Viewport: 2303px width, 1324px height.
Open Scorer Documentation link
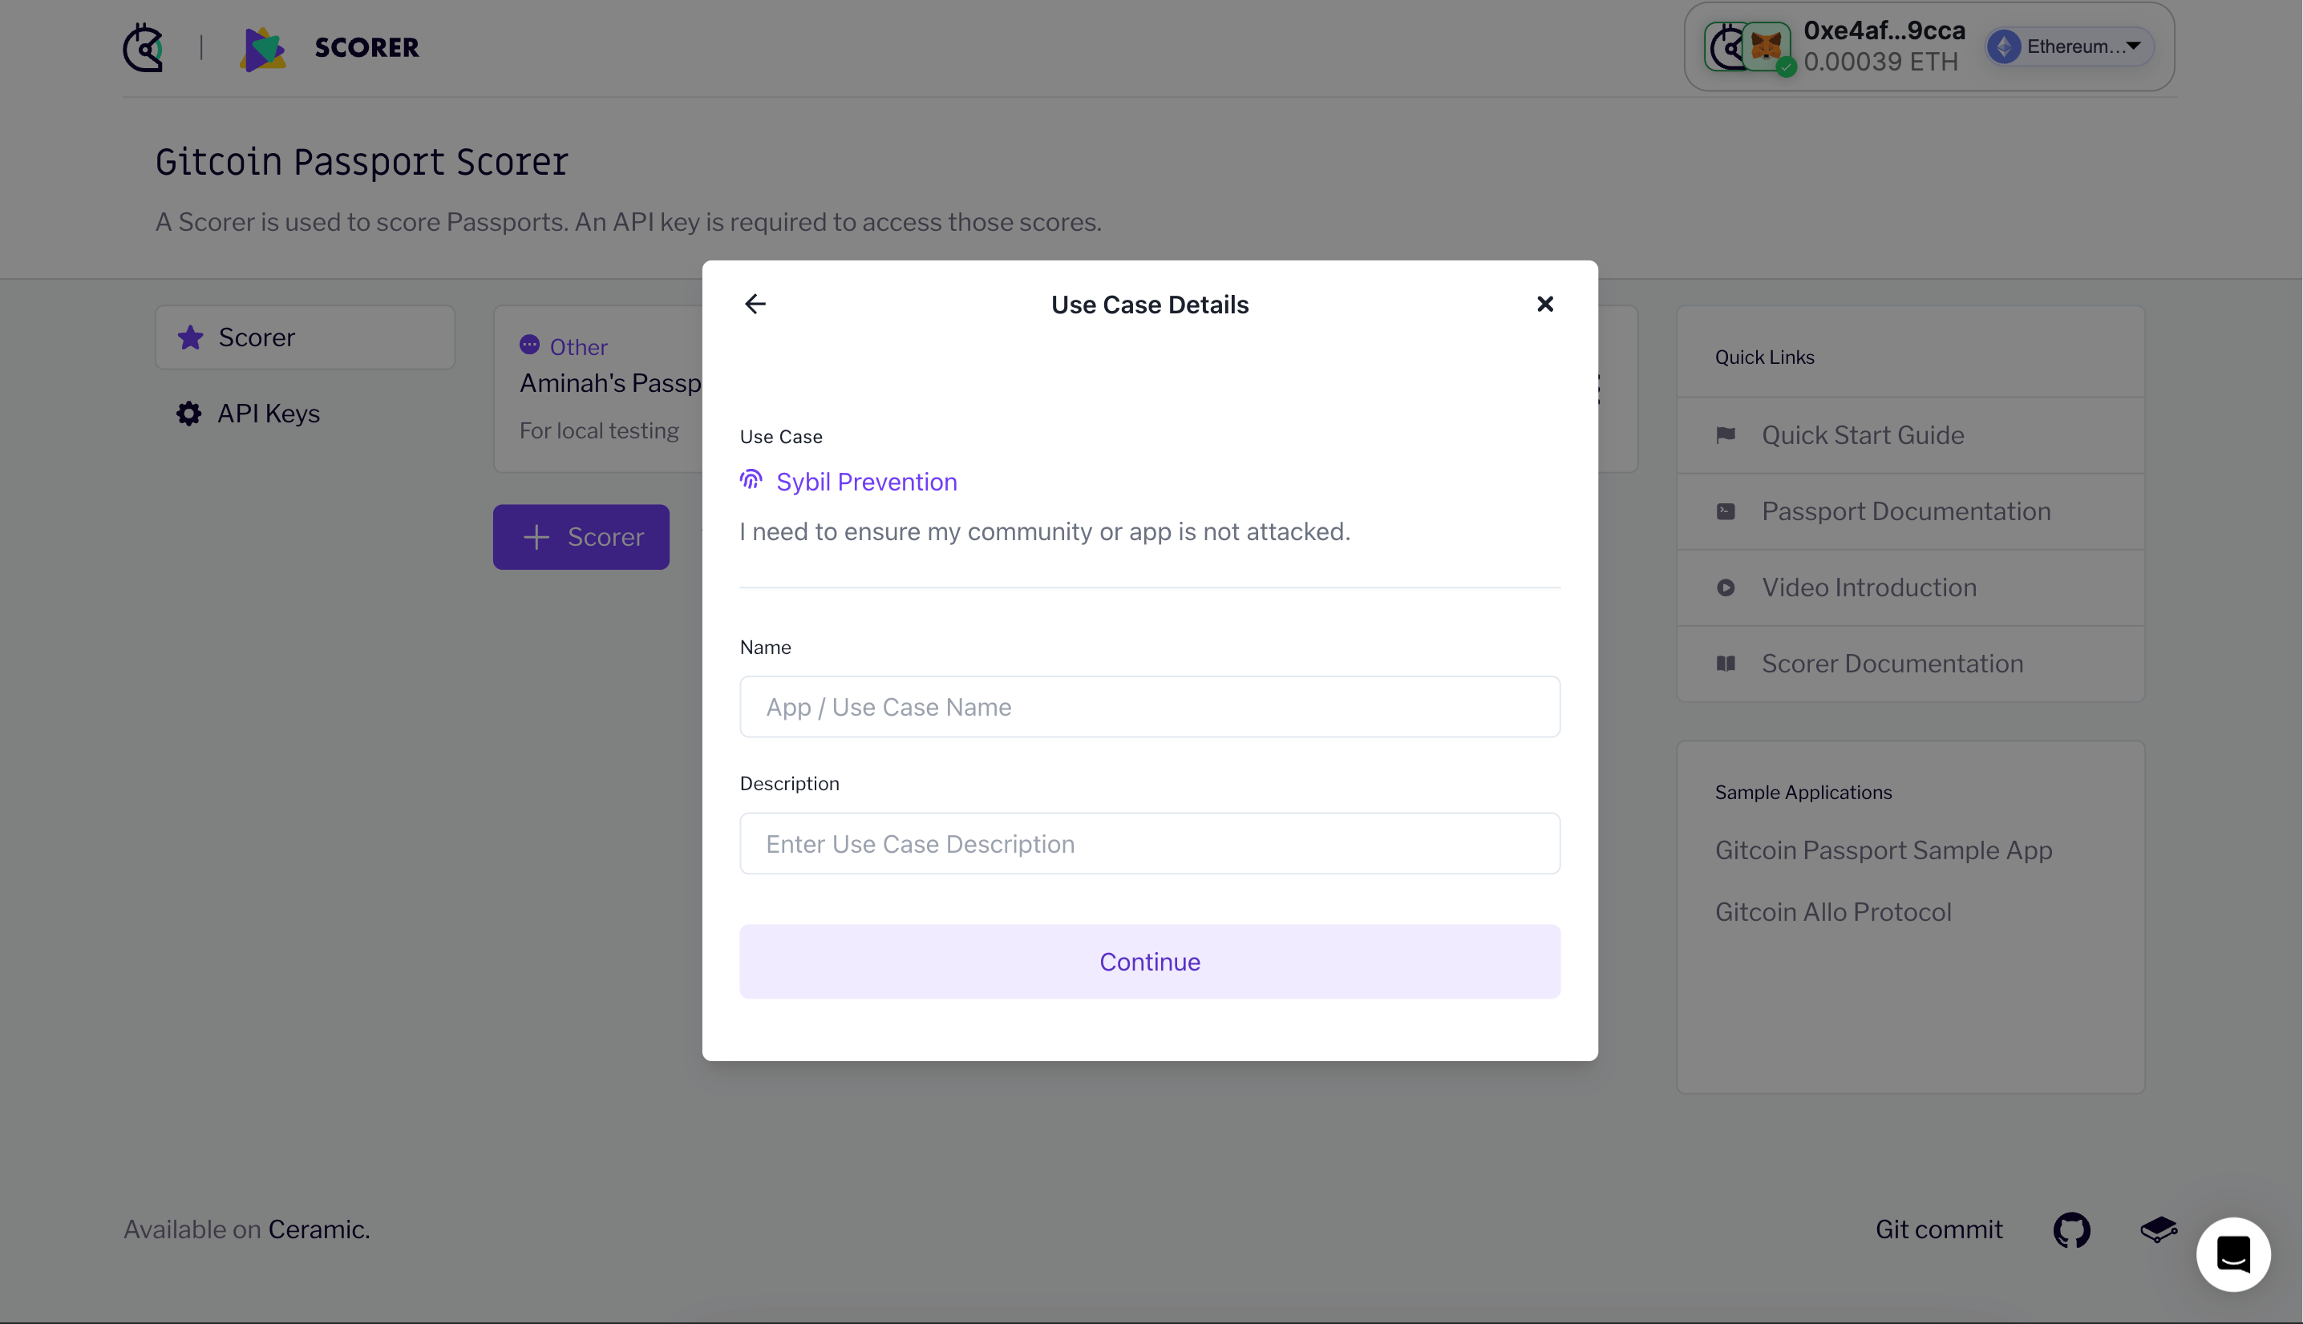(1892, 664)
